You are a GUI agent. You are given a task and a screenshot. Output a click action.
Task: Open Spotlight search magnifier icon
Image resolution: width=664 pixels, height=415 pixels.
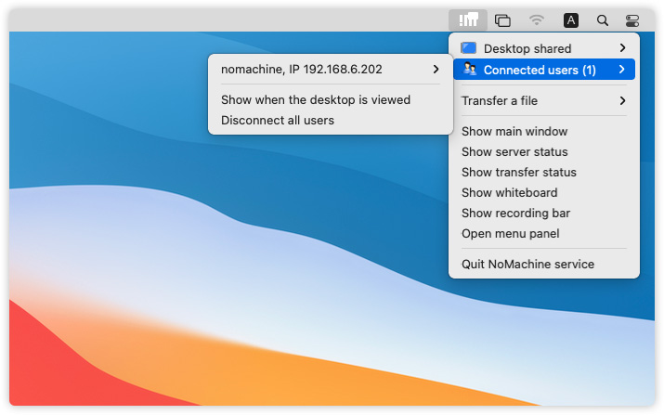(x=603, y=19)
